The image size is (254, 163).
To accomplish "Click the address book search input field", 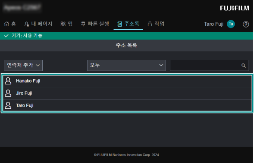I will point(209,65).
